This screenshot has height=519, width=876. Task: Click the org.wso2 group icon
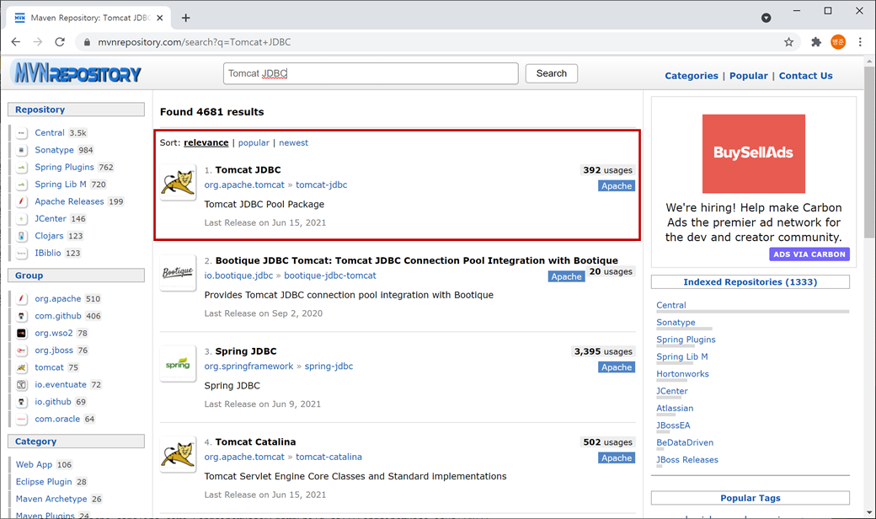click(x=21, y=333)
